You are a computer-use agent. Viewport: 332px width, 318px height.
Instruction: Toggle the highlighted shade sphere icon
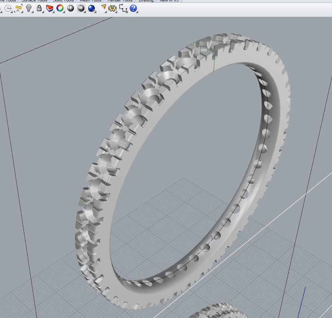click(81, 8)
